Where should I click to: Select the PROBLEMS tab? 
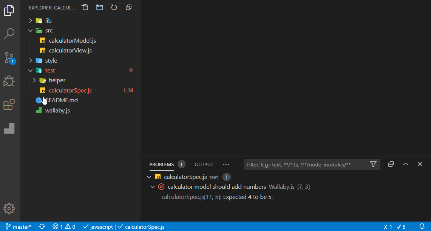(161, 165)
